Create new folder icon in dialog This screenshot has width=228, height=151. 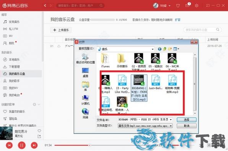click(x=170, y=49)
